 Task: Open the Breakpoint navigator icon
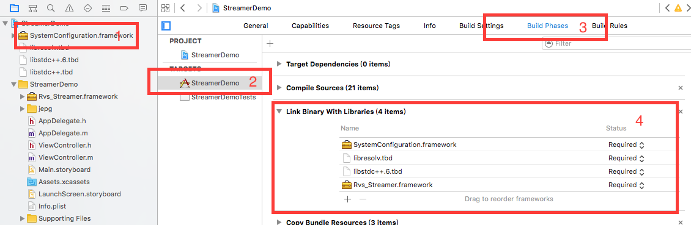tap(124, 7)
